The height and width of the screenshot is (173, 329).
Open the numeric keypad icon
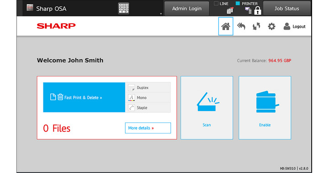pos(123,8)
